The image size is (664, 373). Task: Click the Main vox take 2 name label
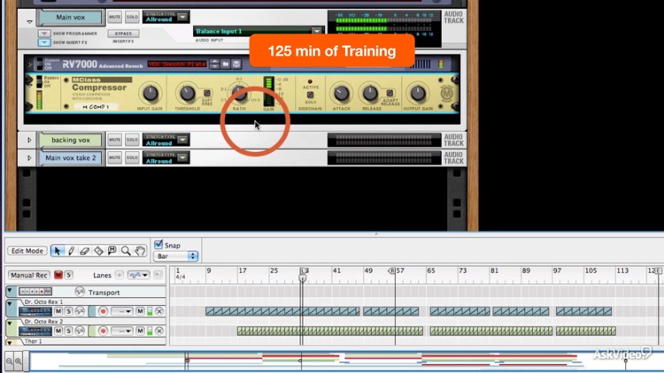(70, 157)
